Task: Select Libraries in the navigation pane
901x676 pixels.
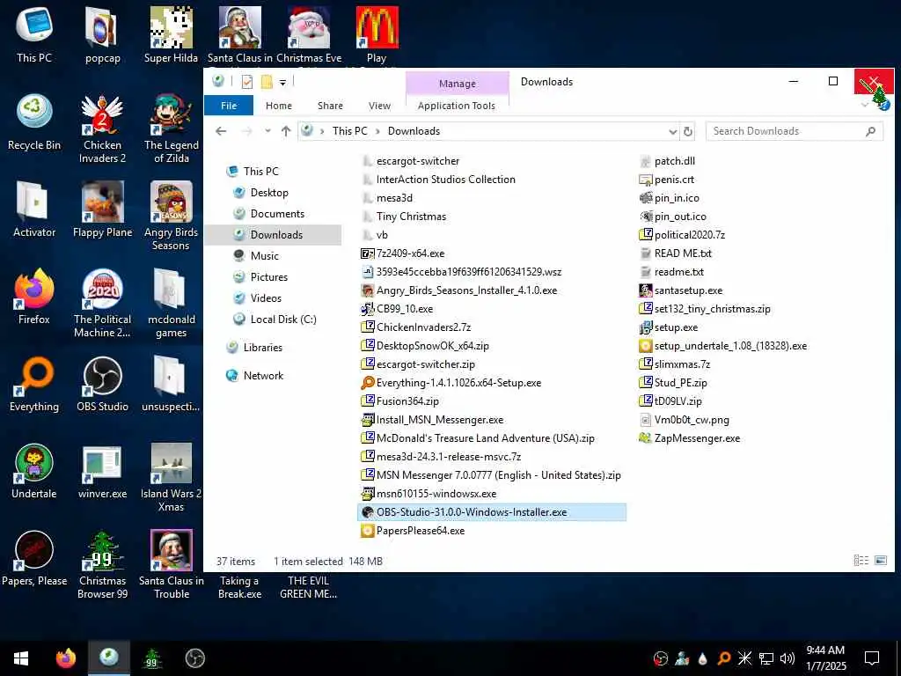Action: [262, 348]
